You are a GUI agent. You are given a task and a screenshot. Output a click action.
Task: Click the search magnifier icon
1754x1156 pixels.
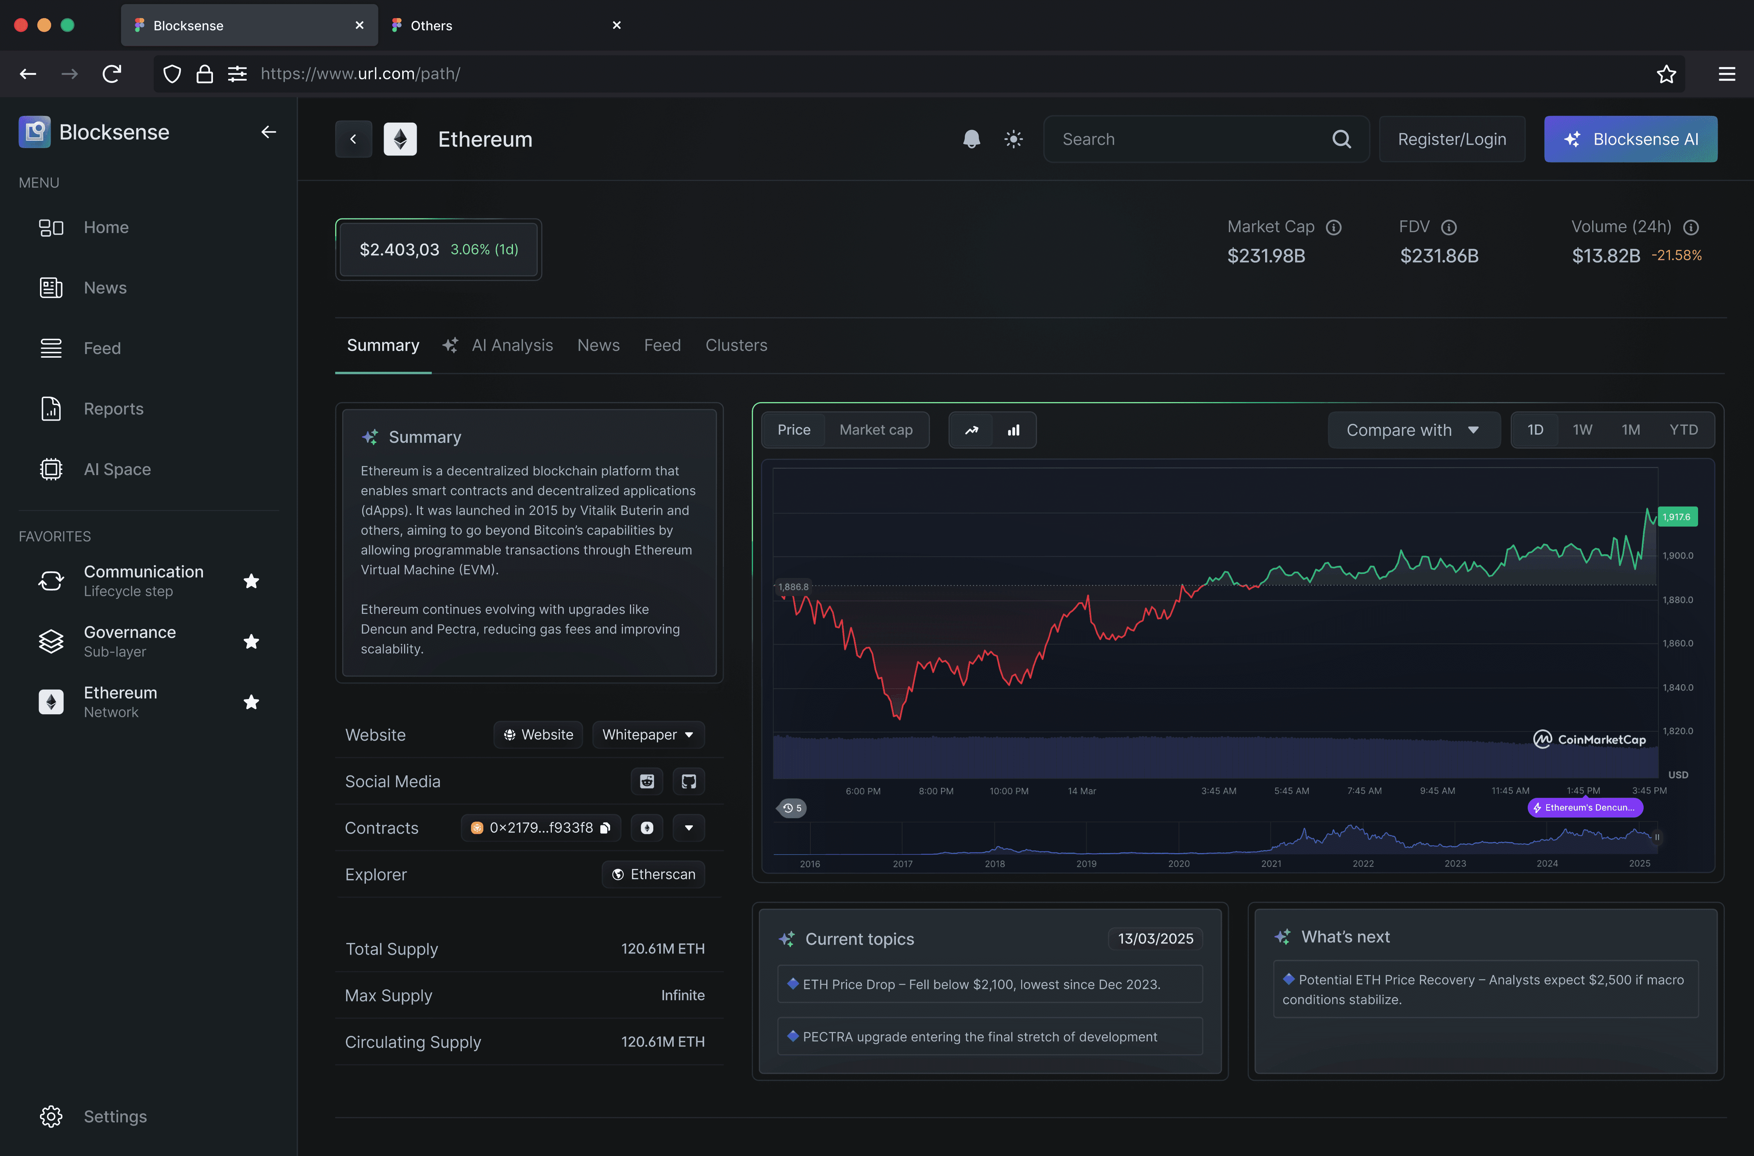1341,138
